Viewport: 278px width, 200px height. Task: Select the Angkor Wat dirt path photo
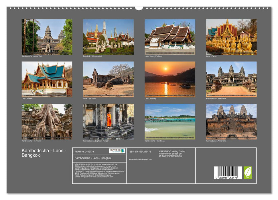point(231,79)
